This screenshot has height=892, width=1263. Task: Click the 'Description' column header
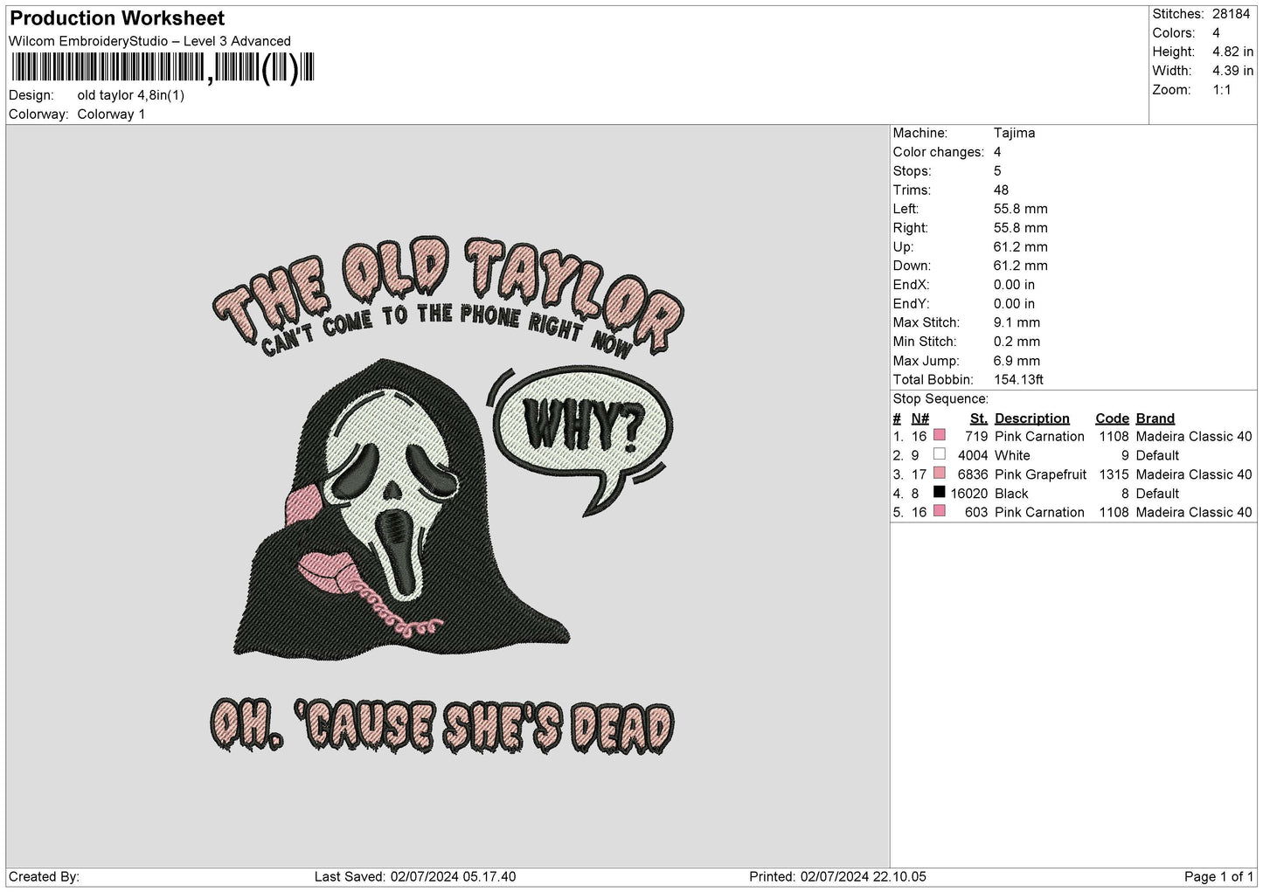(x=1032, y=418)
